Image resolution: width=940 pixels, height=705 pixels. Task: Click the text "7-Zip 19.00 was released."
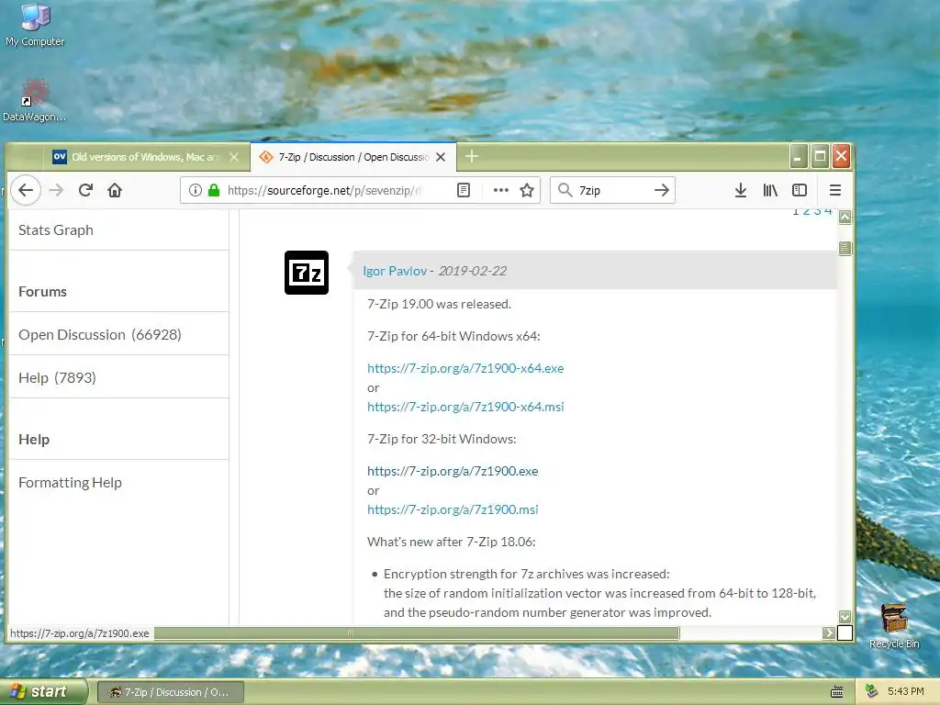click(439, 304)
